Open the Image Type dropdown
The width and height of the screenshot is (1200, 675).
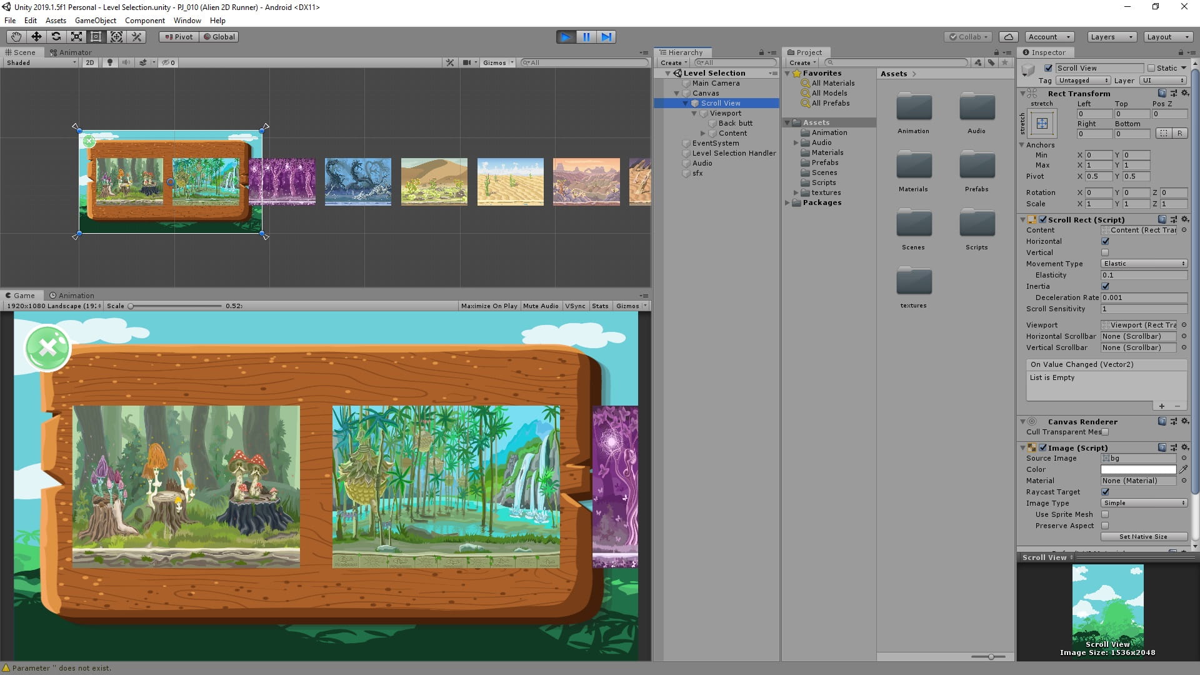pyautogui.click(x=1144, y=503)
